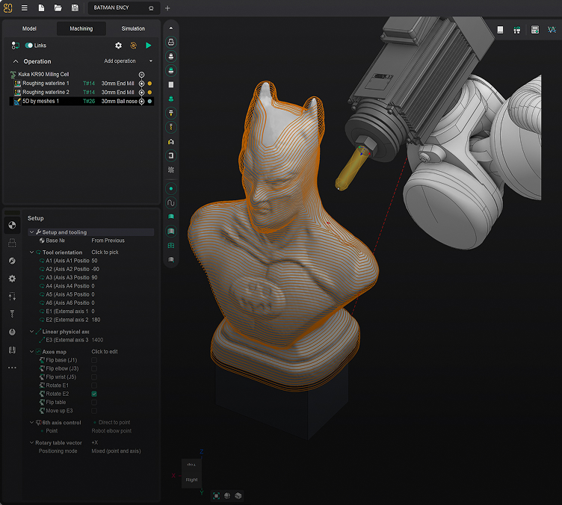Enable the Flip base (J1) checkbox
Viewport: 562px width, 505px height.
click(x=94, y=360)
